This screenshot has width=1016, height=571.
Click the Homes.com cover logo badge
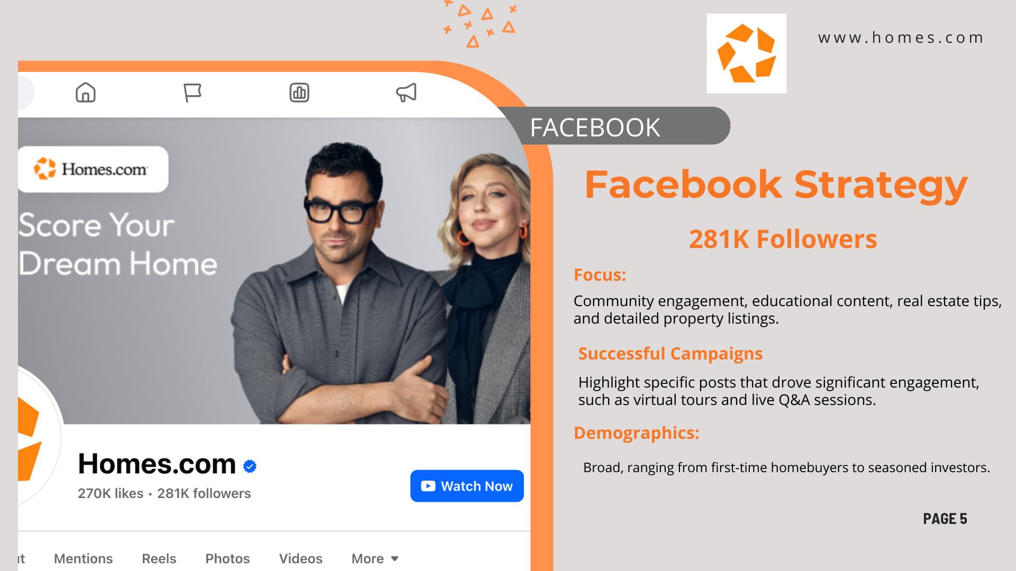click(93, 169)
